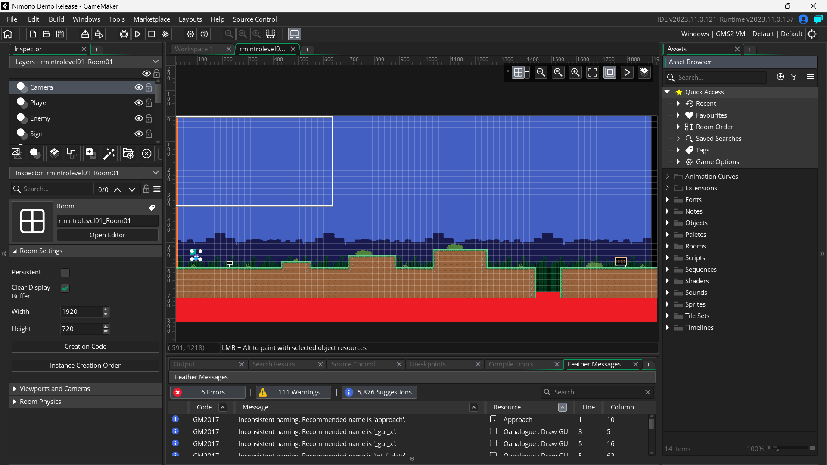Click the Creation Code button

[85, 347]
